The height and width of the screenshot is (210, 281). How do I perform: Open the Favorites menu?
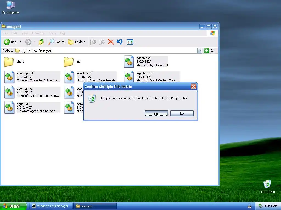pyautogui.click(x=38, y=33)
